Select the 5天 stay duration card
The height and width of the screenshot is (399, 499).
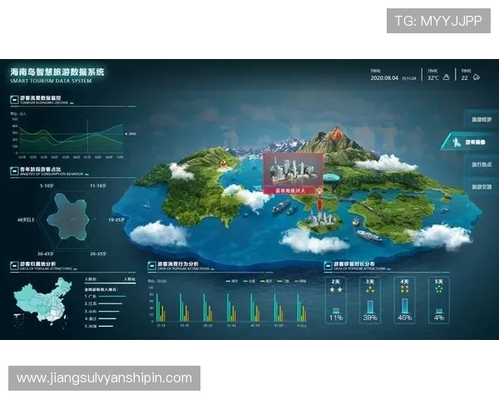[438, 300]
